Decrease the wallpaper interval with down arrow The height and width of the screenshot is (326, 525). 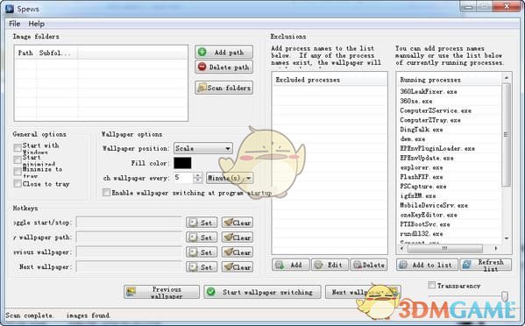coord(198,181)
